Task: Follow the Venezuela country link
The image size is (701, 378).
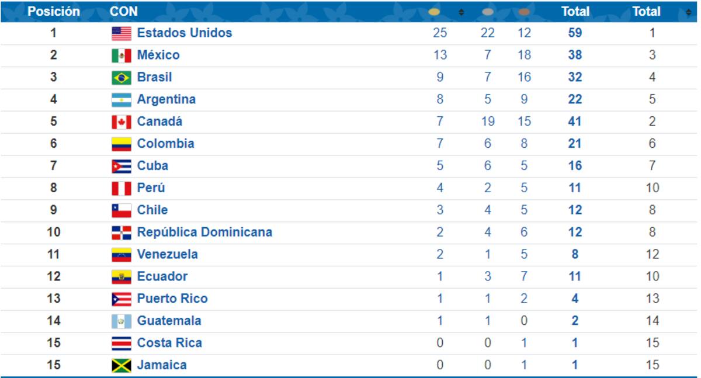Action: (x=168, y=254)
